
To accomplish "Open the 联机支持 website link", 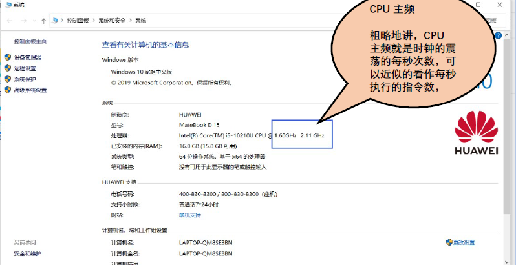I will 190,215.
